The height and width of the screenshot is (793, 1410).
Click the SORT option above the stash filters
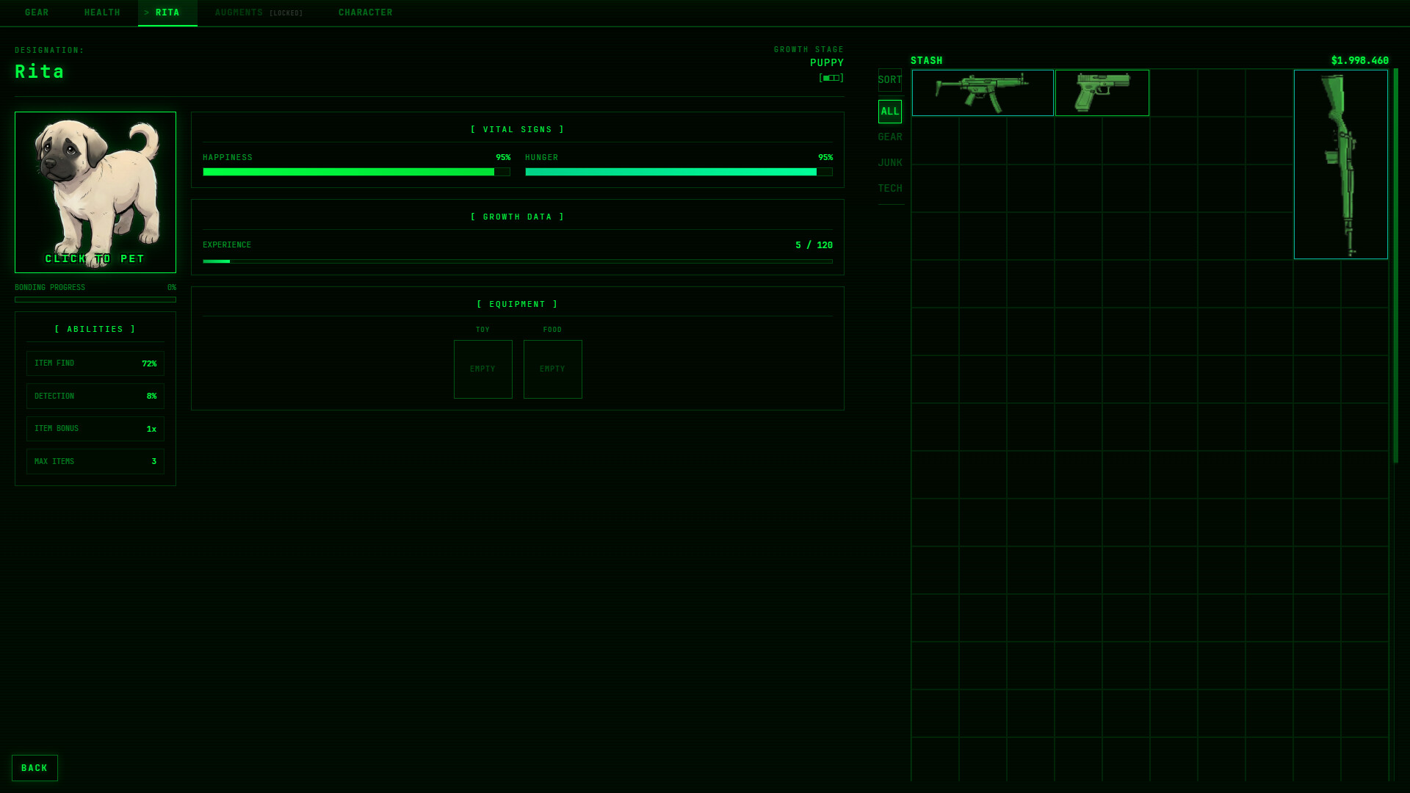[890, 80]
